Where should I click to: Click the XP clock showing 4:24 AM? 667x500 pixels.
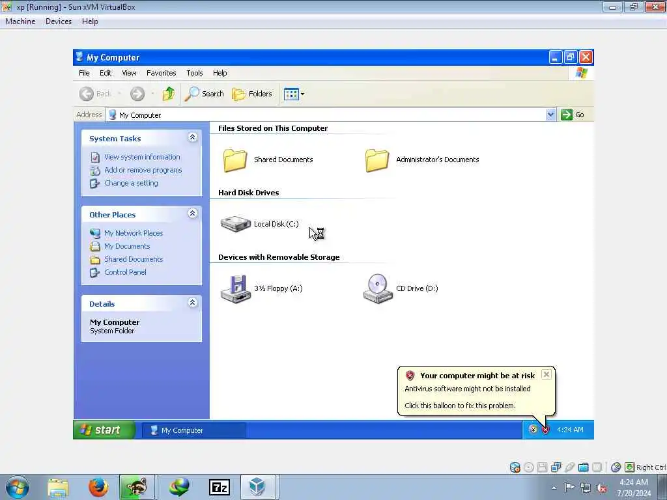[x=570, y=430]
